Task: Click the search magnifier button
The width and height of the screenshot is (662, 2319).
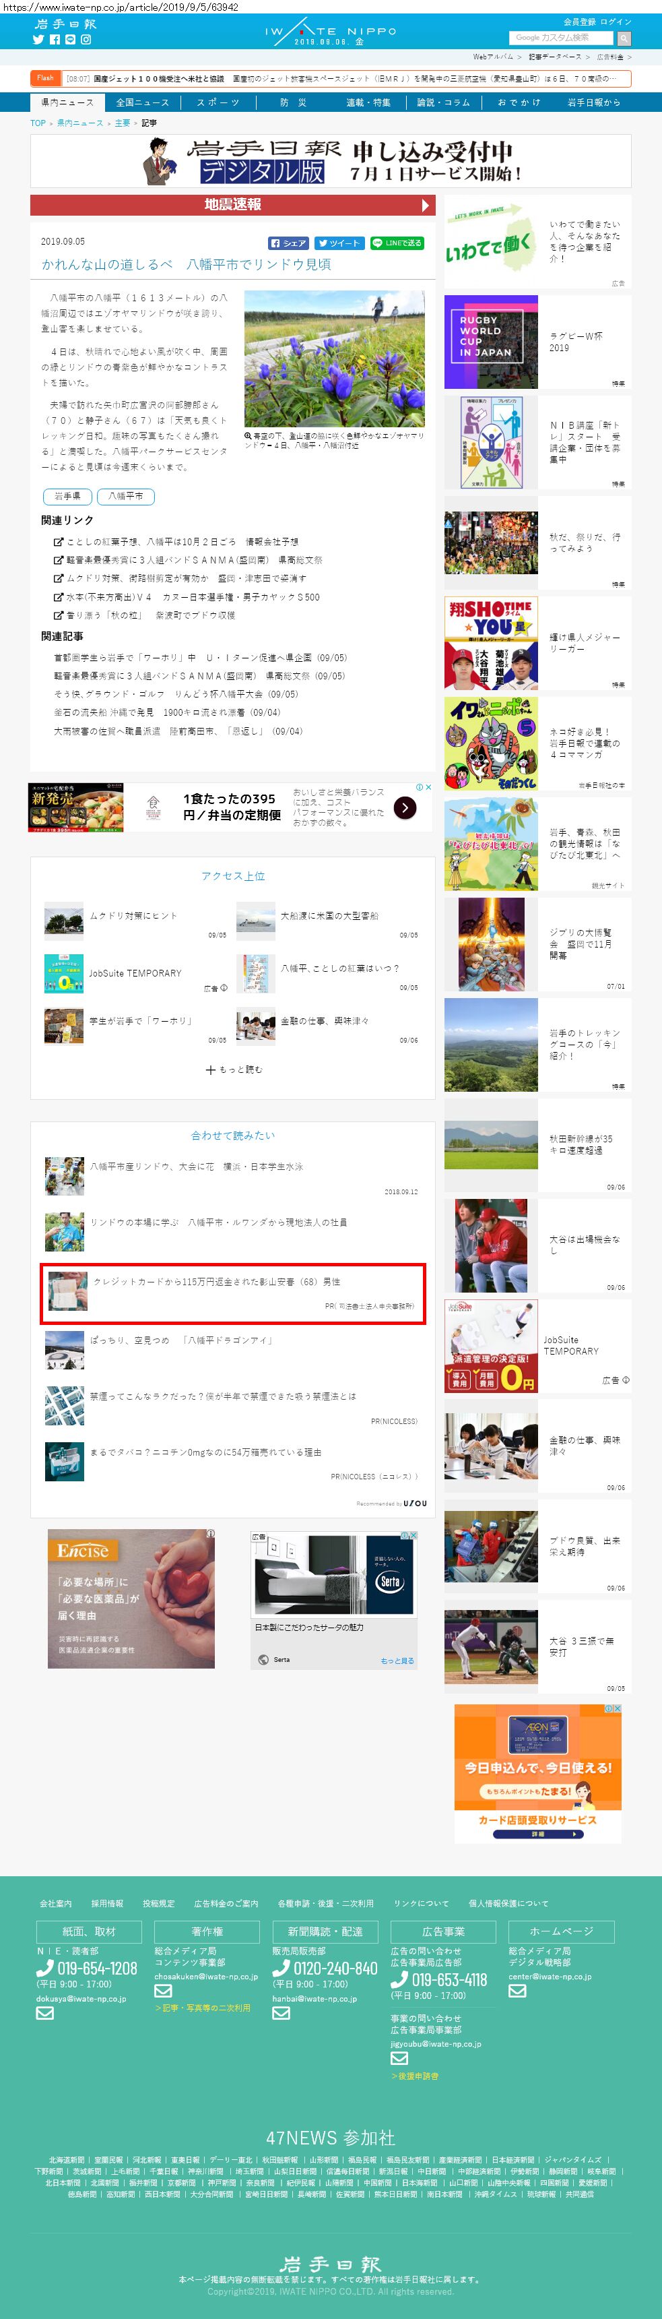Action: click(x=624, y=38)
